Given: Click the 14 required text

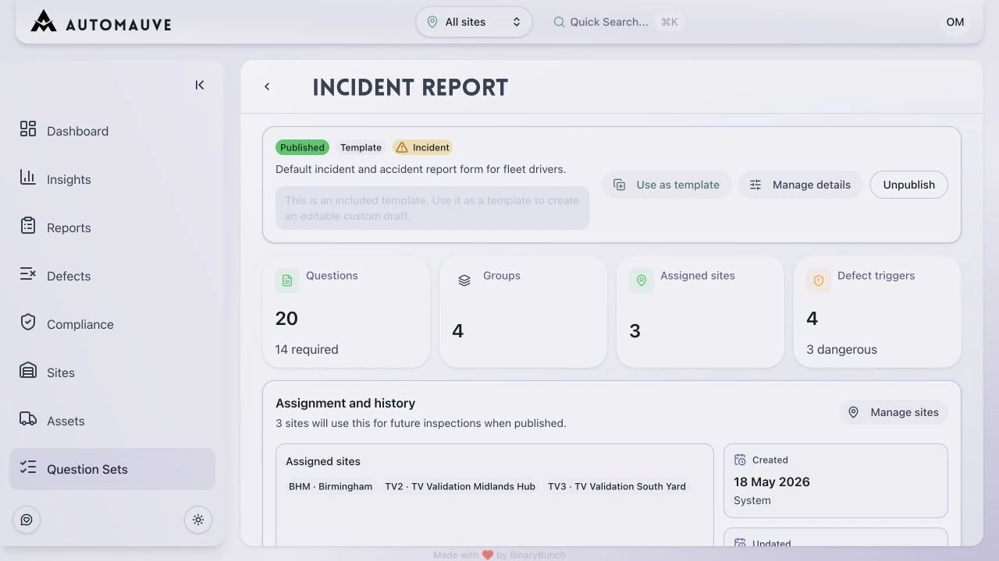Looking at the screenshot, I should pos(307,349).
